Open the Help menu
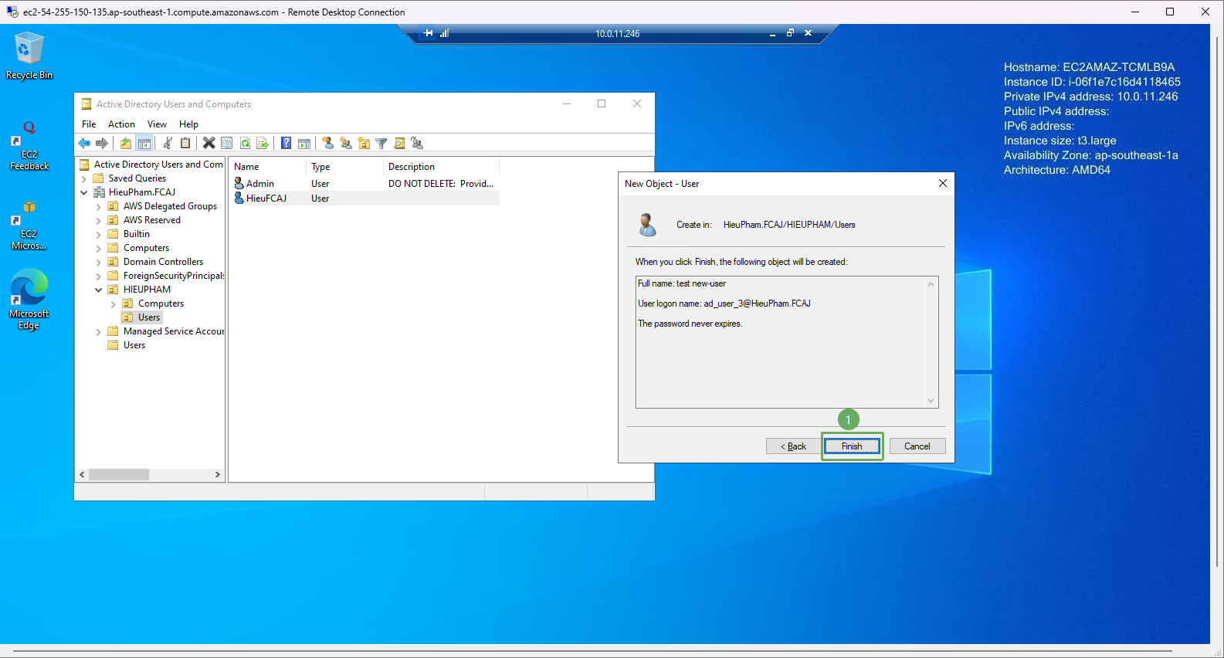Screen dimensions: 1224x658 tap(188, 124)
